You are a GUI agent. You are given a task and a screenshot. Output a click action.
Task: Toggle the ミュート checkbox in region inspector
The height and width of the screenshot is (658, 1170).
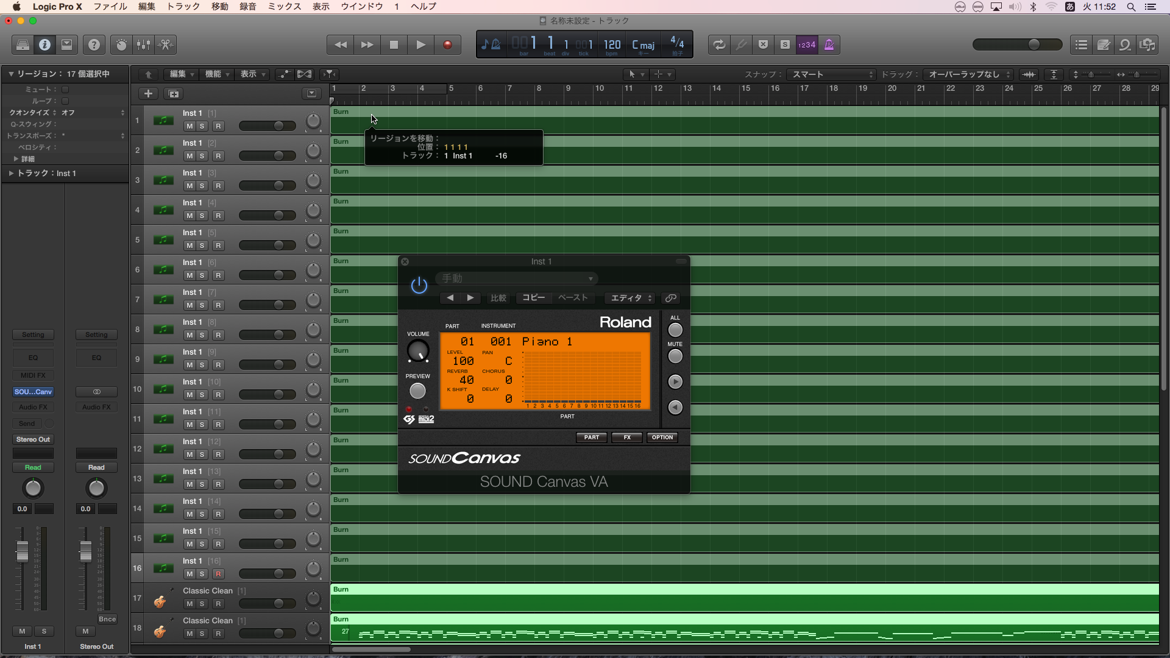click(65, 90)
